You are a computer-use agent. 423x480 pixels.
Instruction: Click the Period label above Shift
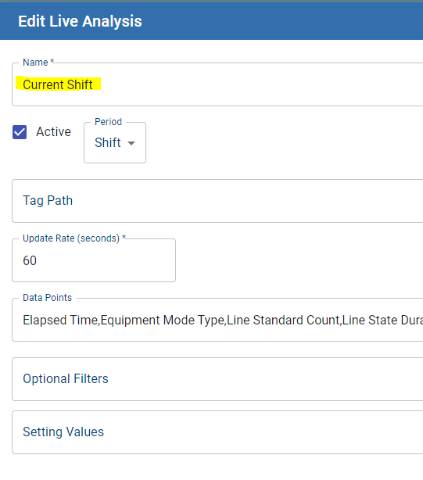(109, 121)
